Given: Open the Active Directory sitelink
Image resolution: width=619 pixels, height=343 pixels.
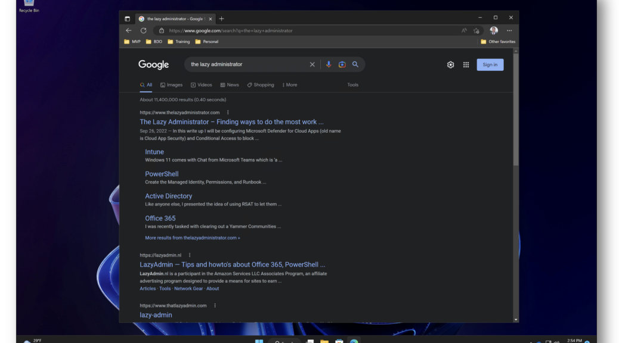Looking at the screenshot, I should 169,196.
